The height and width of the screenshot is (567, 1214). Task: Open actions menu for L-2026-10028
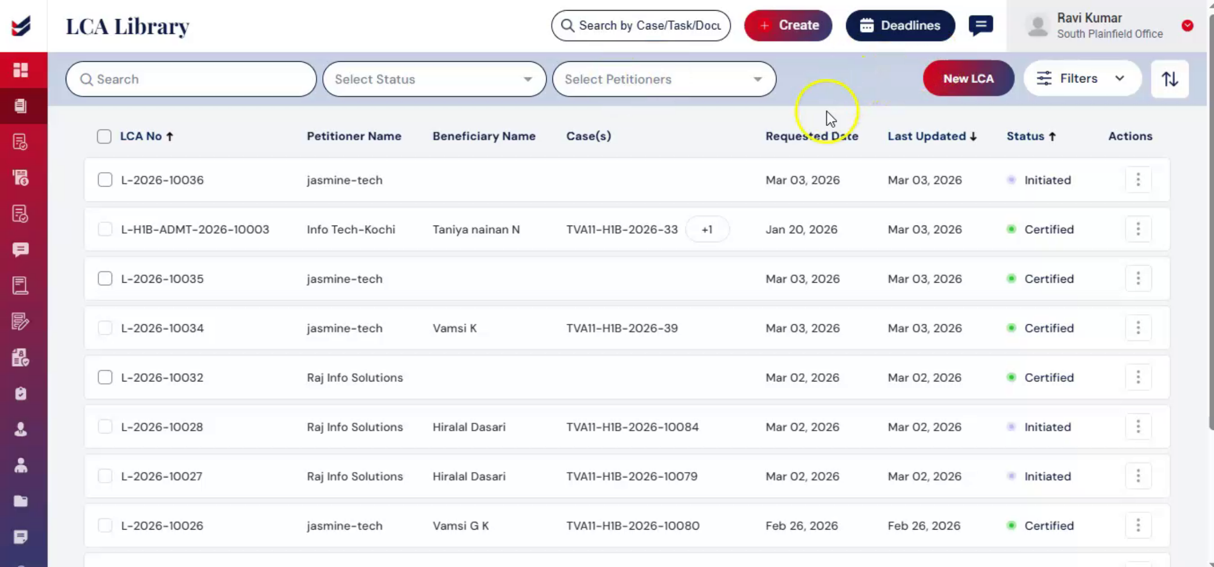[1138, 426]
